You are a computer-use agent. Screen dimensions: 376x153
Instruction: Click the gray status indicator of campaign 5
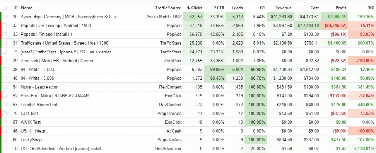[x=1, y=52]
